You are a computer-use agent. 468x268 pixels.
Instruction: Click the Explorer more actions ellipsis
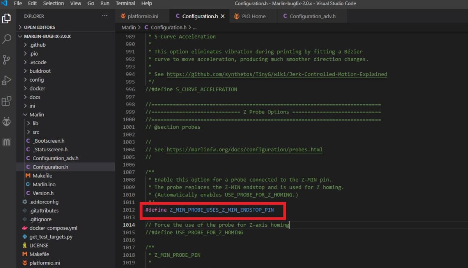[105, 16]
